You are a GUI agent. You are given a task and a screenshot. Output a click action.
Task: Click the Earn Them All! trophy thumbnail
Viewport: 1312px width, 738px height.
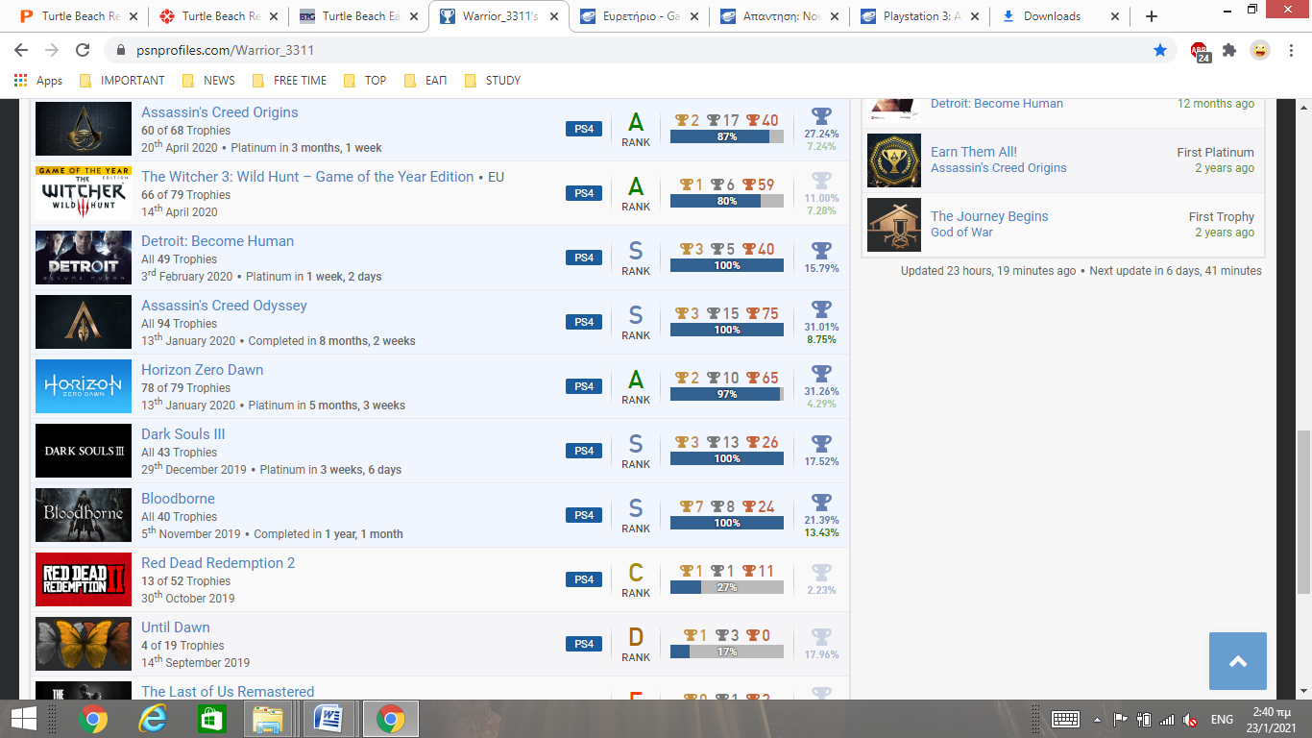[894, 160]
